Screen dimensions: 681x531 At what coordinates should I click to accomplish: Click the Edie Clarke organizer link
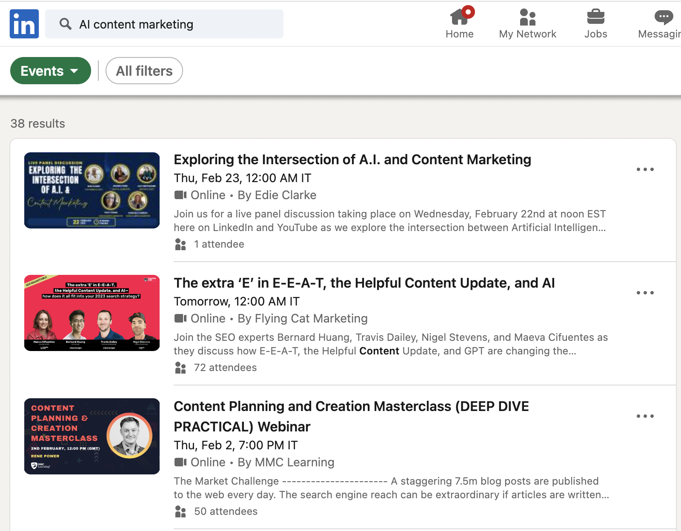click(x=285, y=195)
